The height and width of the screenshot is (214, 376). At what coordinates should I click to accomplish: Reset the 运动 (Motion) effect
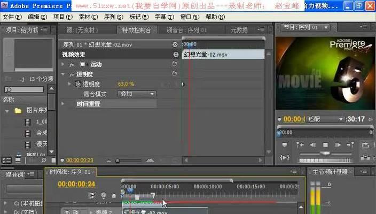pyautogui.click(x=174, y=64)
